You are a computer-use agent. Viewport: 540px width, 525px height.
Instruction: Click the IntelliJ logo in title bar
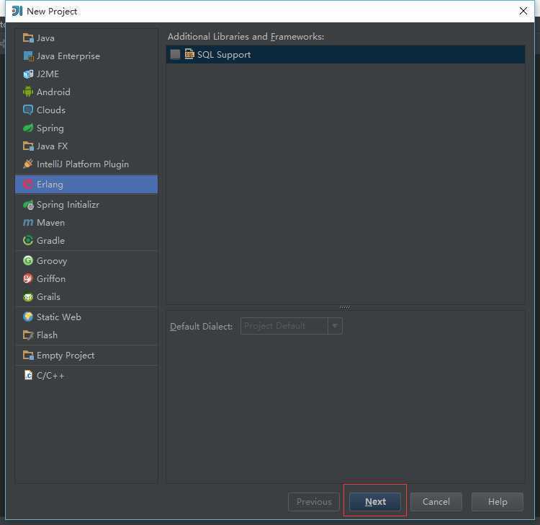(x=17, y=11)
